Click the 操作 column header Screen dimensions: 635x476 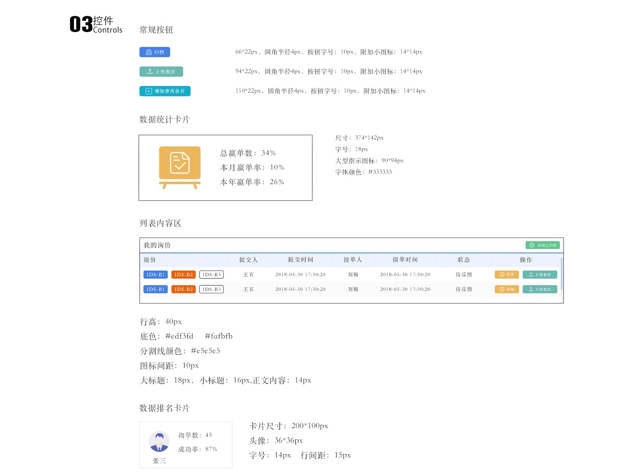526,260
